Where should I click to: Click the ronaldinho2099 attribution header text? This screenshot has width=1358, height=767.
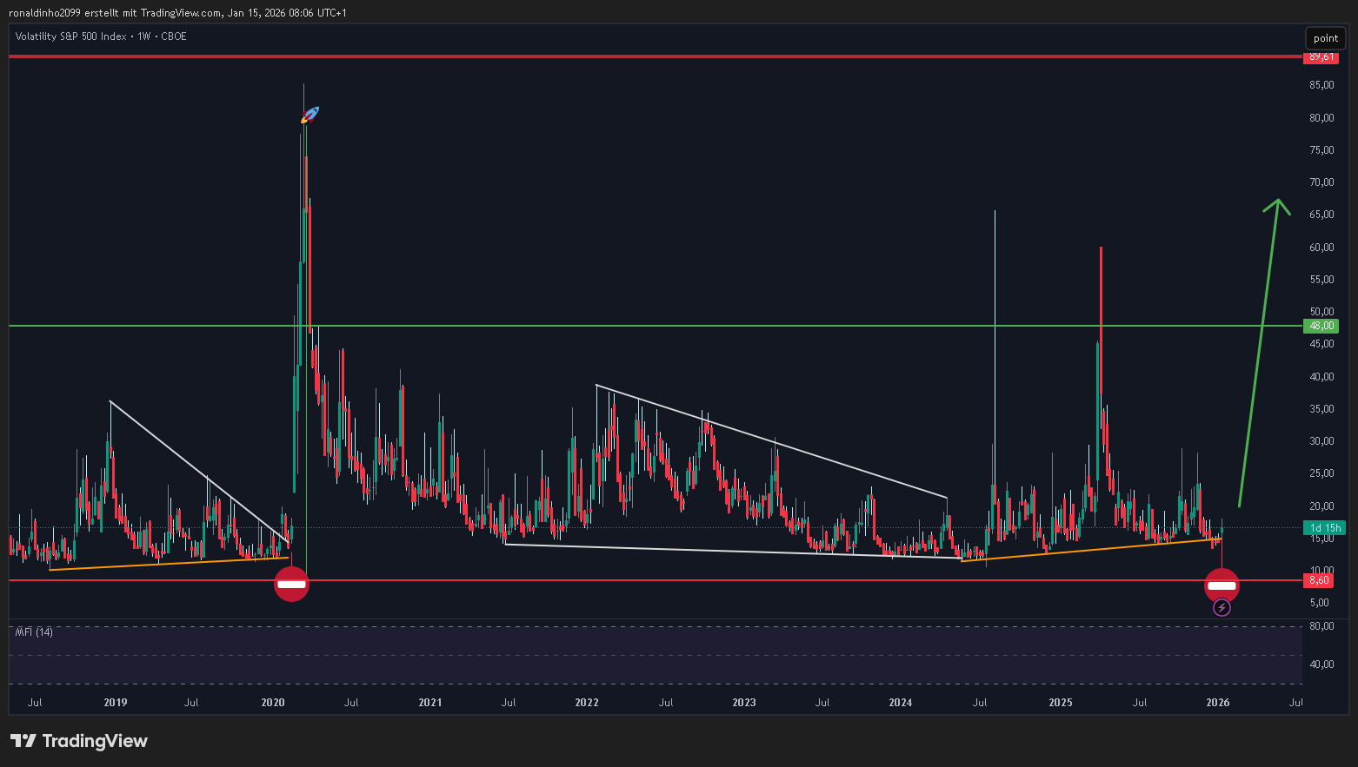[x=177, y=13]
